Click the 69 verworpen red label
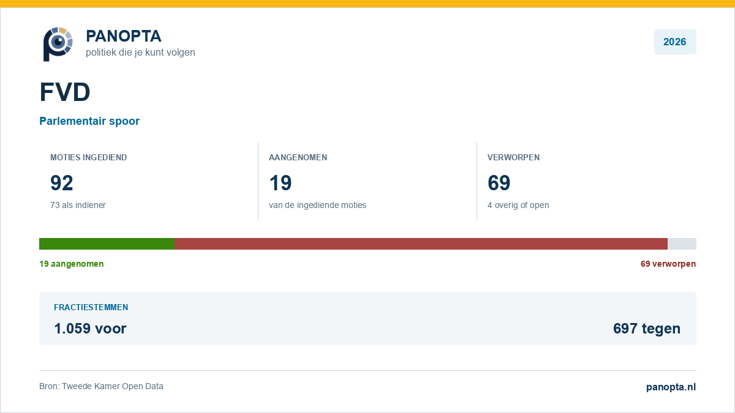735x413 pixels. pyautogui.click(x=668, y=264)
